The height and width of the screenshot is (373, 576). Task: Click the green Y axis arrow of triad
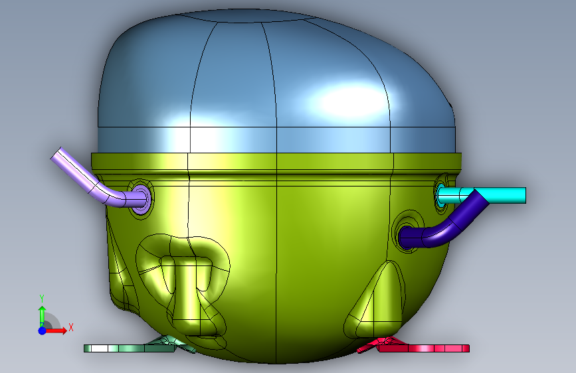(x=42, y=316)
